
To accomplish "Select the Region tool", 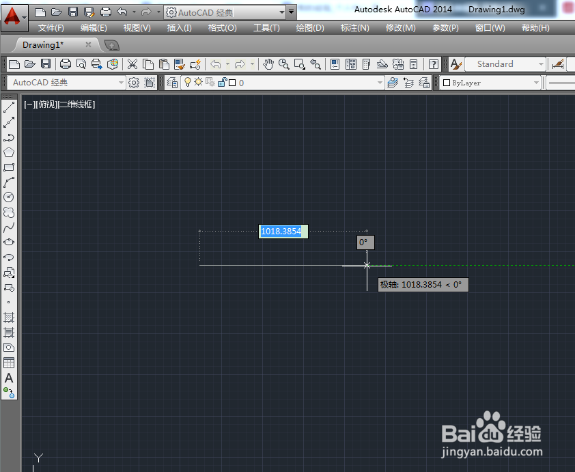I will [9, 348].
